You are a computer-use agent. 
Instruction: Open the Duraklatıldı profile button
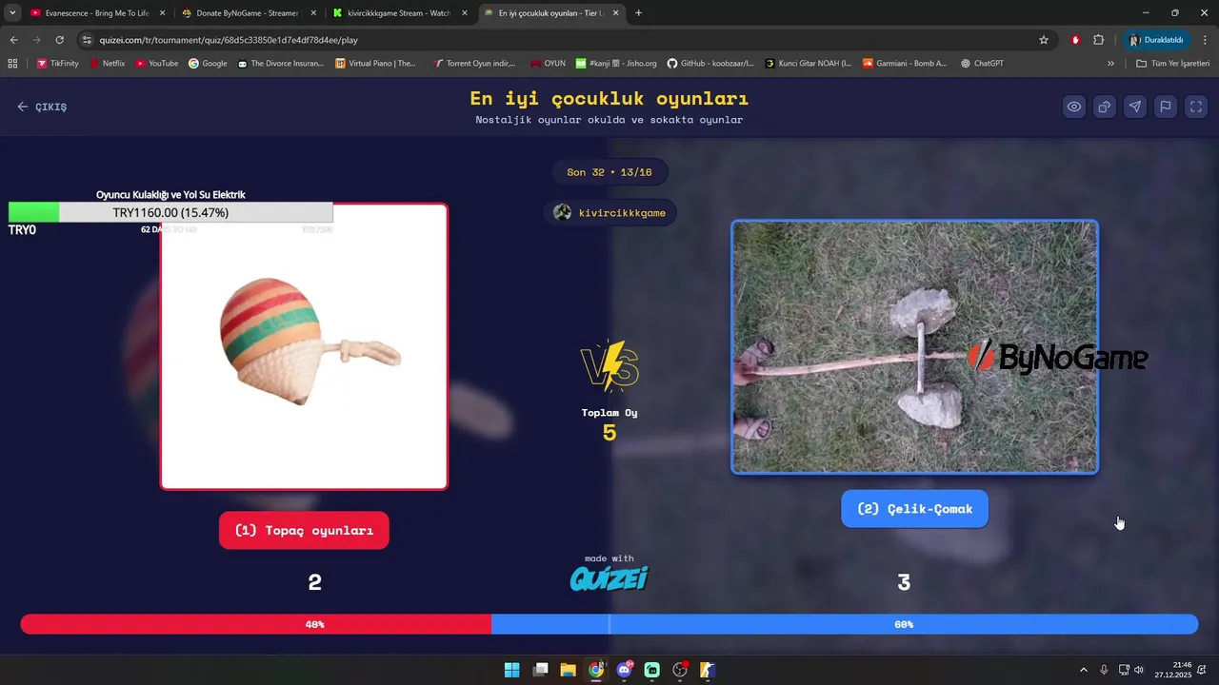(x=1156, y=40)
